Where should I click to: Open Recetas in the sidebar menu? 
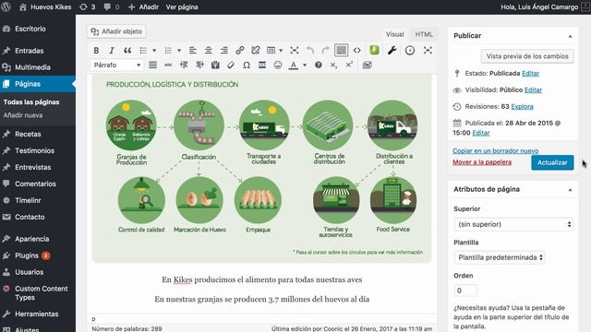tap(38, 134)
